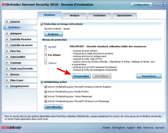Screen dimensions: 168x133
Task: Click '- Analyse tous les fichiers' line
Action: pyautogui.click(x=85, y=51)
